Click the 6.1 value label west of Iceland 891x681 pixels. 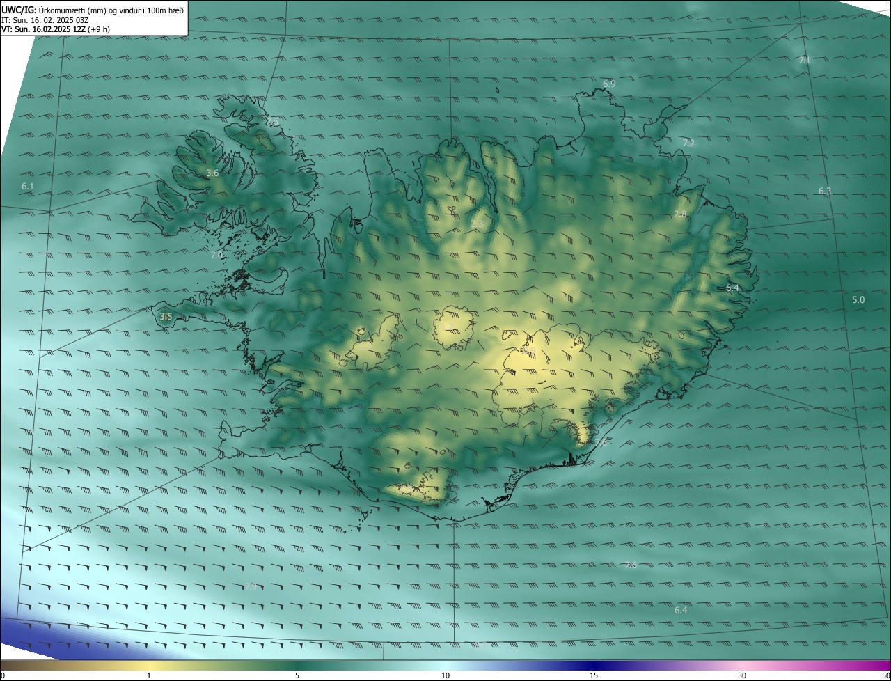coord(27,186)
